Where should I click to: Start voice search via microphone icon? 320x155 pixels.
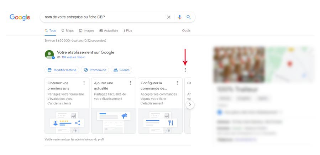tap(180, 17)
